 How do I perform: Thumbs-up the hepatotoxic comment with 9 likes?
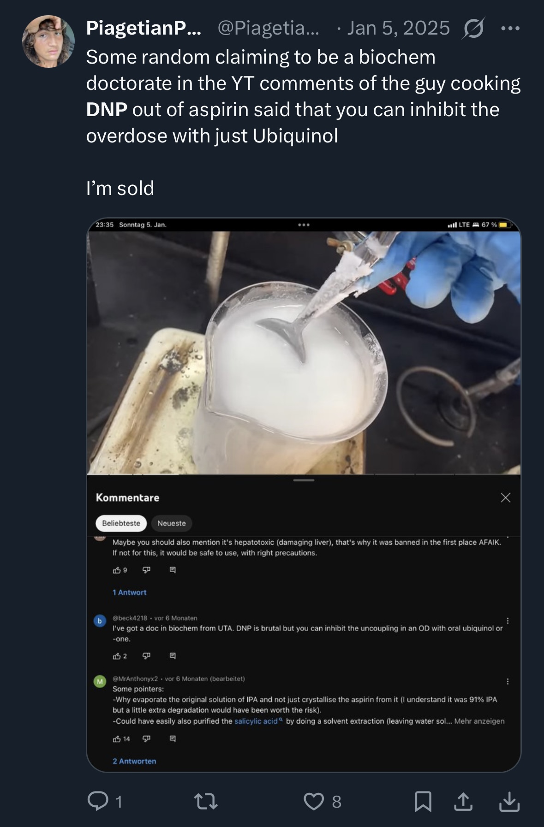click(117, 570)
